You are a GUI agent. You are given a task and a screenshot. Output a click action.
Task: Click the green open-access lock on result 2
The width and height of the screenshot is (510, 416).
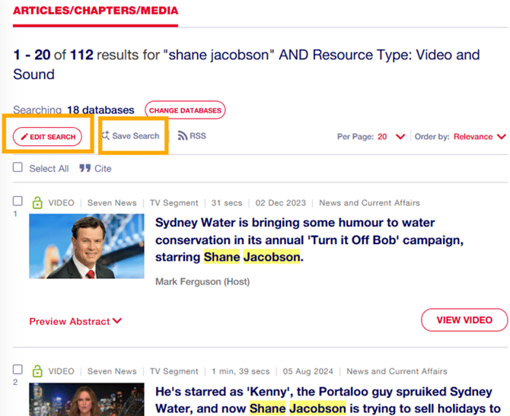[x=37, y=372]
